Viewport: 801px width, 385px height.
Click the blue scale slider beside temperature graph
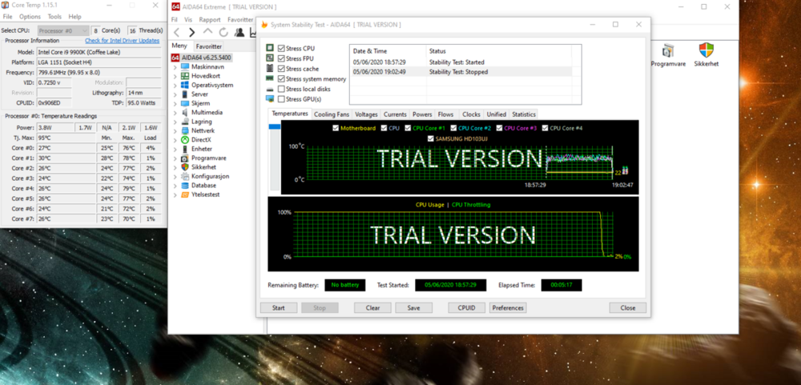tap(274, 126)
